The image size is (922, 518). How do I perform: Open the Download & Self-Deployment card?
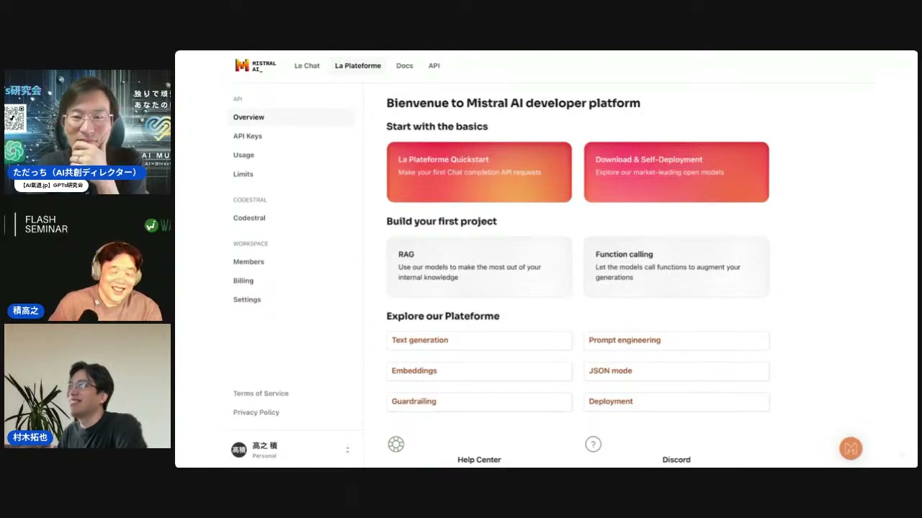676,172
